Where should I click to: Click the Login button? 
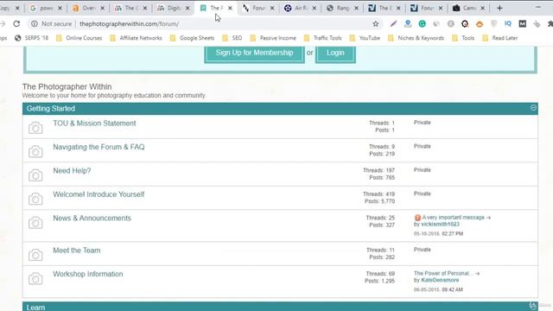point(335,53)
